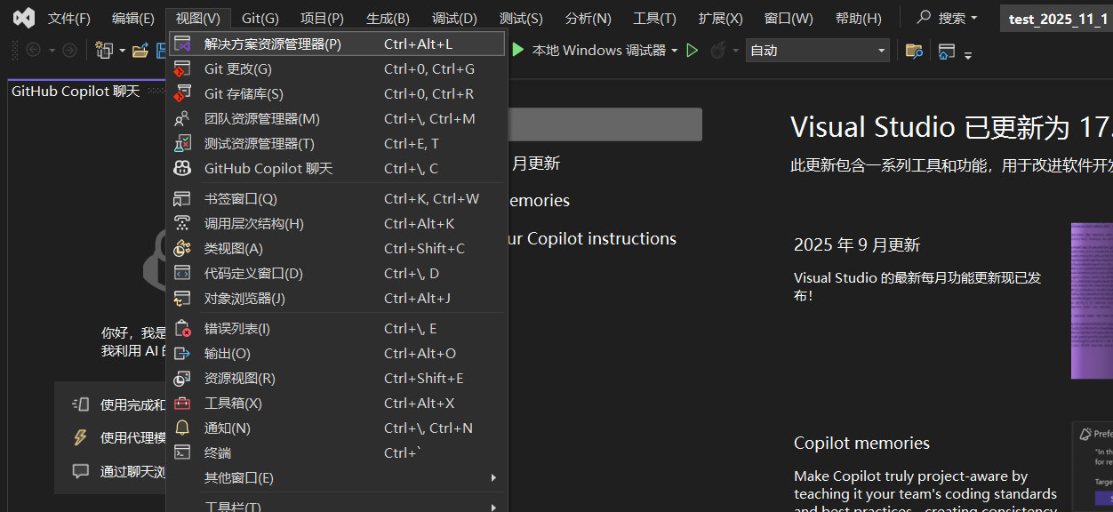
Task: Open the debugger target dropdown arrow
Action: (675, 51)
